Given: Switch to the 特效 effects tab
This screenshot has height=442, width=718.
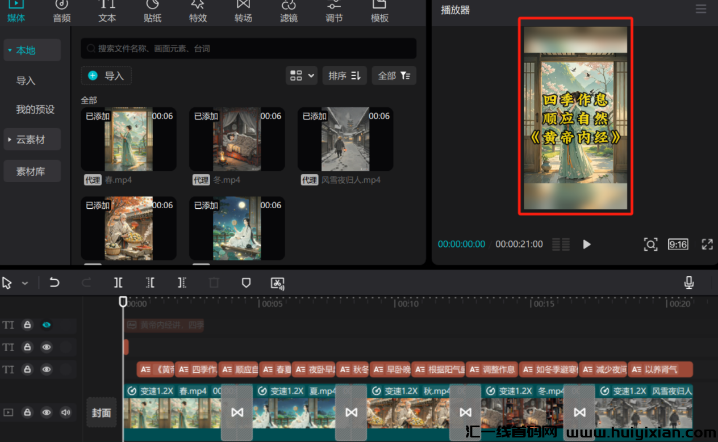Looking at the screenshot, I should click(x=198, y=12).
